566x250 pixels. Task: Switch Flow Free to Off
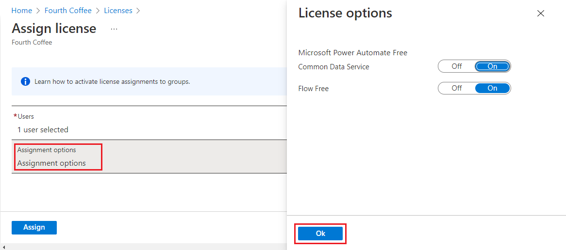tap(457, 88)
